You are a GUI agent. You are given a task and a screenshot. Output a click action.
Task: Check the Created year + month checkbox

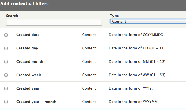pyautogui.click(x=6, y=102)
